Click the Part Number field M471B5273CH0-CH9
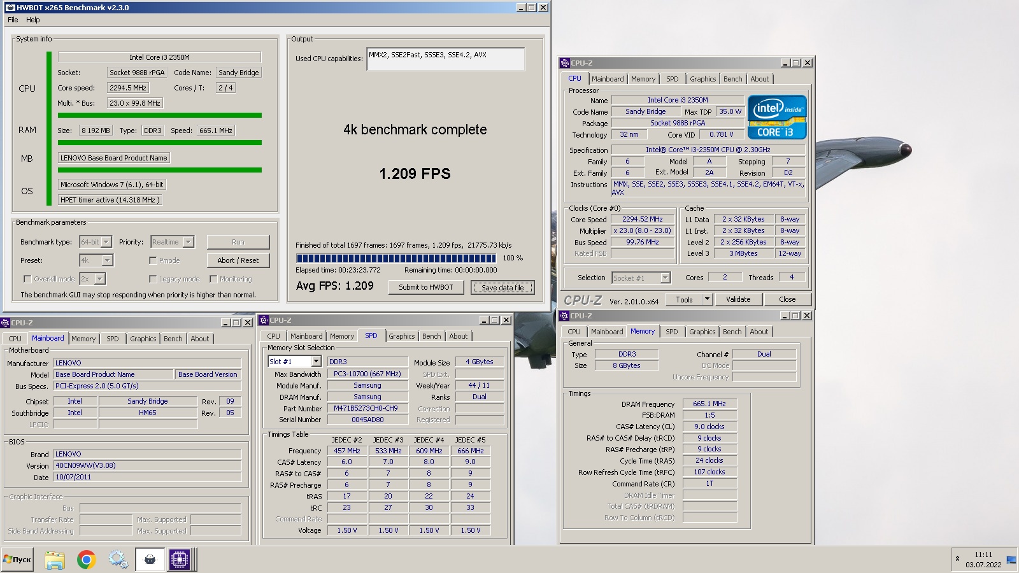Screen dimensions: 1019x573 coord(366,408)
